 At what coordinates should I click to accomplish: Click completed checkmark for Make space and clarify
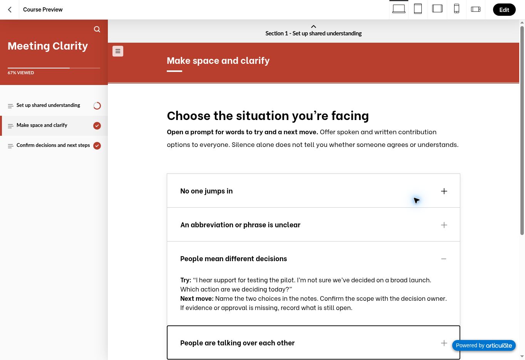point(97,126)
